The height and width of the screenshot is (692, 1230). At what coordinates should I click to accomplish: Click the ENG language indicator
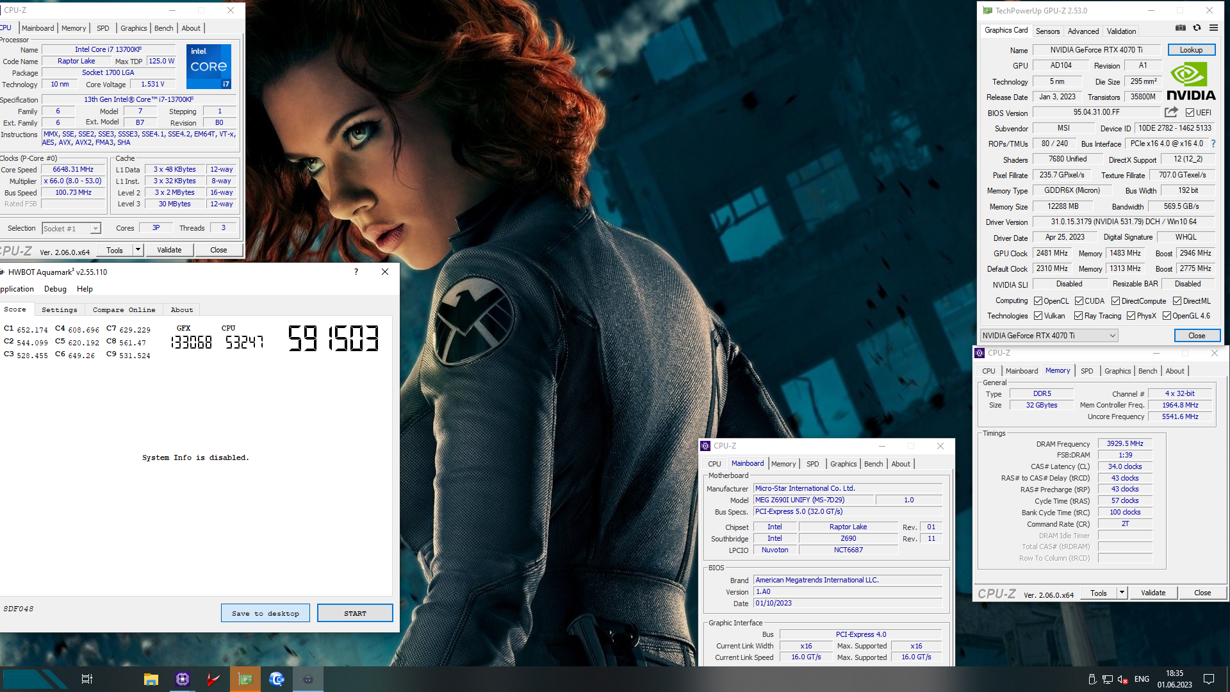(x=1142, y=679)
